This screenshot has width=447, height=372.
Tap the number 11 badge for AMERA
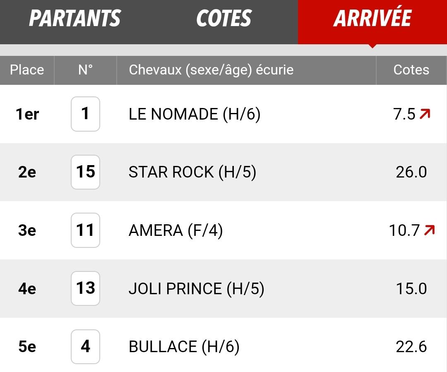[x=85, y=230]
